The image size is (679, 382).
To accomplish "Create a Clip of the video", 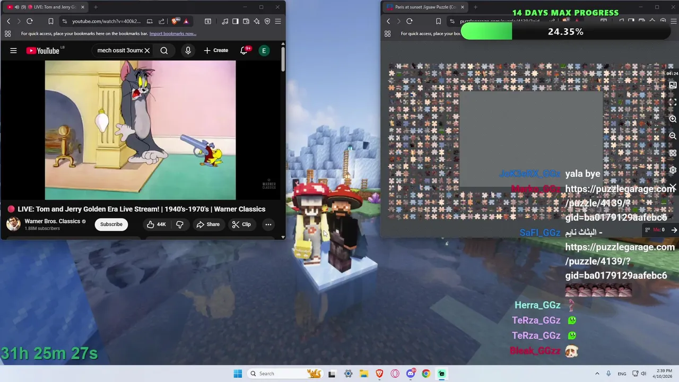I will tap(241, 224).
